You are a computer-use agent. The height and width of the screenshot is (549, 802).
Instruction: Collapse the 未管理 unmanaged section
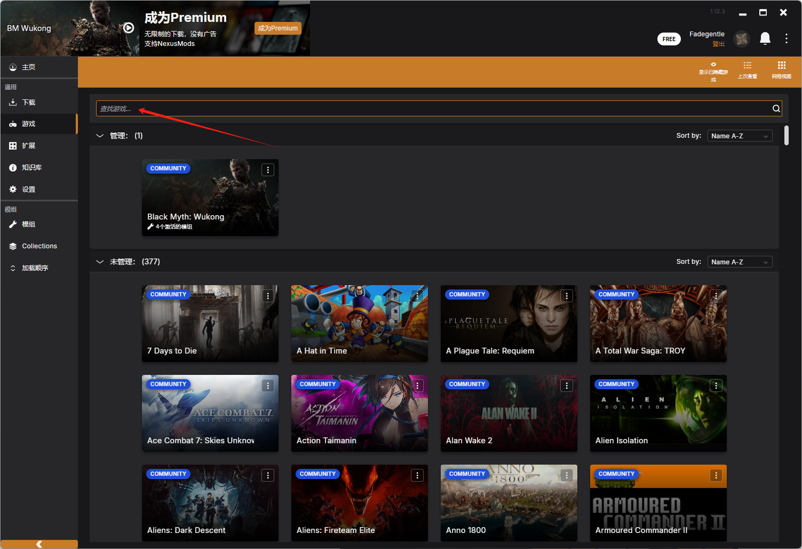(x=100, y=262)
